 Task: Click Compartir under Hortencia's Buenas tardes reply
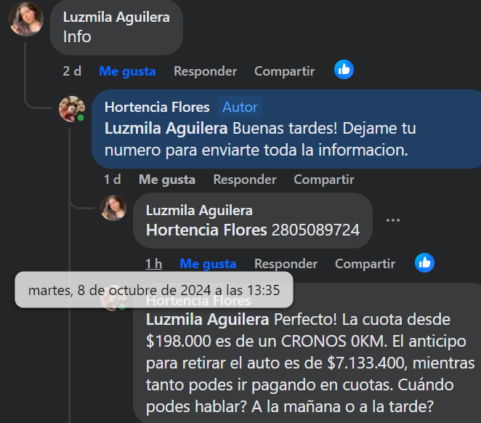coord(324,180)
